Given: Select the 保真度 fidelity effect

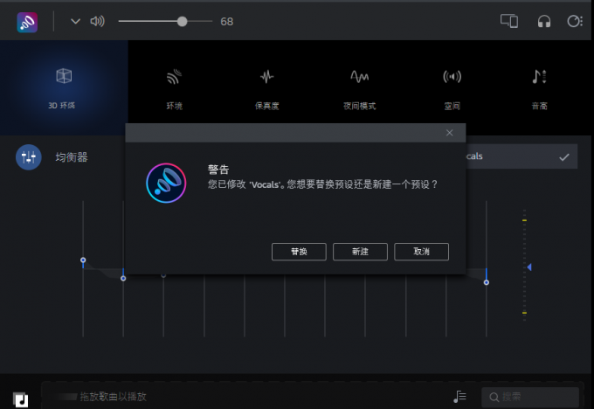Looking at the screenshot, I should click(266, 86).
